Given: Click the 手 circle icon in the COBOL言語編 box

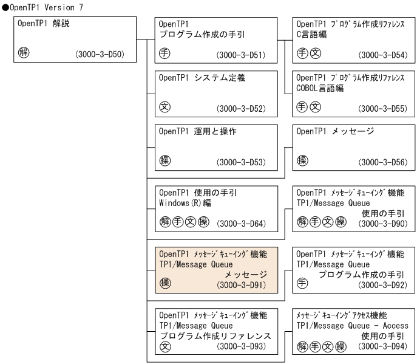Looking at the screenshot, I should click(x=302, y=107).
